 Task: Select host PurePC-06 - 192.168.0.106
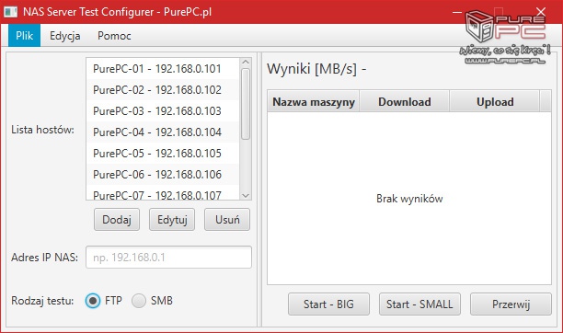(162, 175)
